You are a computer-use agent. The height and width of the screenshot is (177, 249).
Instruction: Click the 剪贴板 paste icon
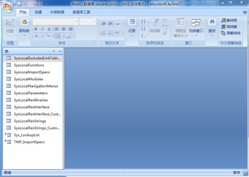click(24, 22)
